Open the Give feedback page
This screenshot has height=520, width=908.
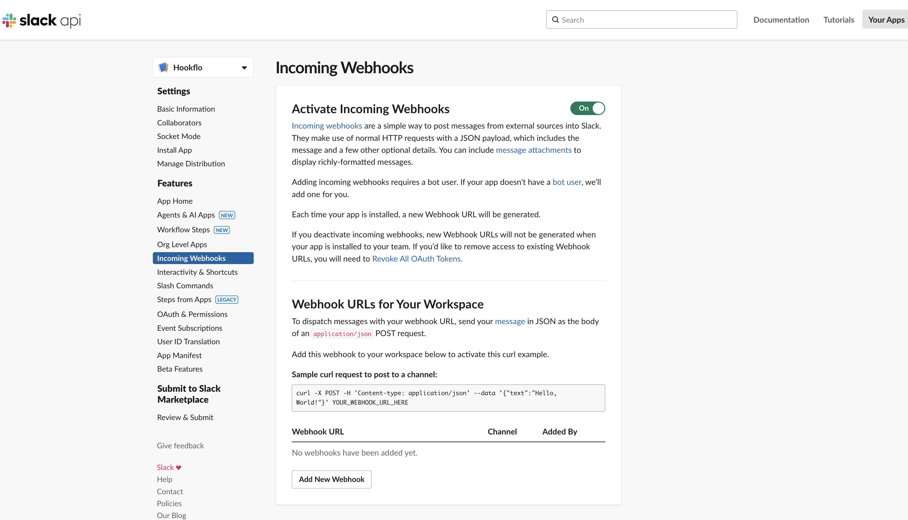click(x=180, y=445)
